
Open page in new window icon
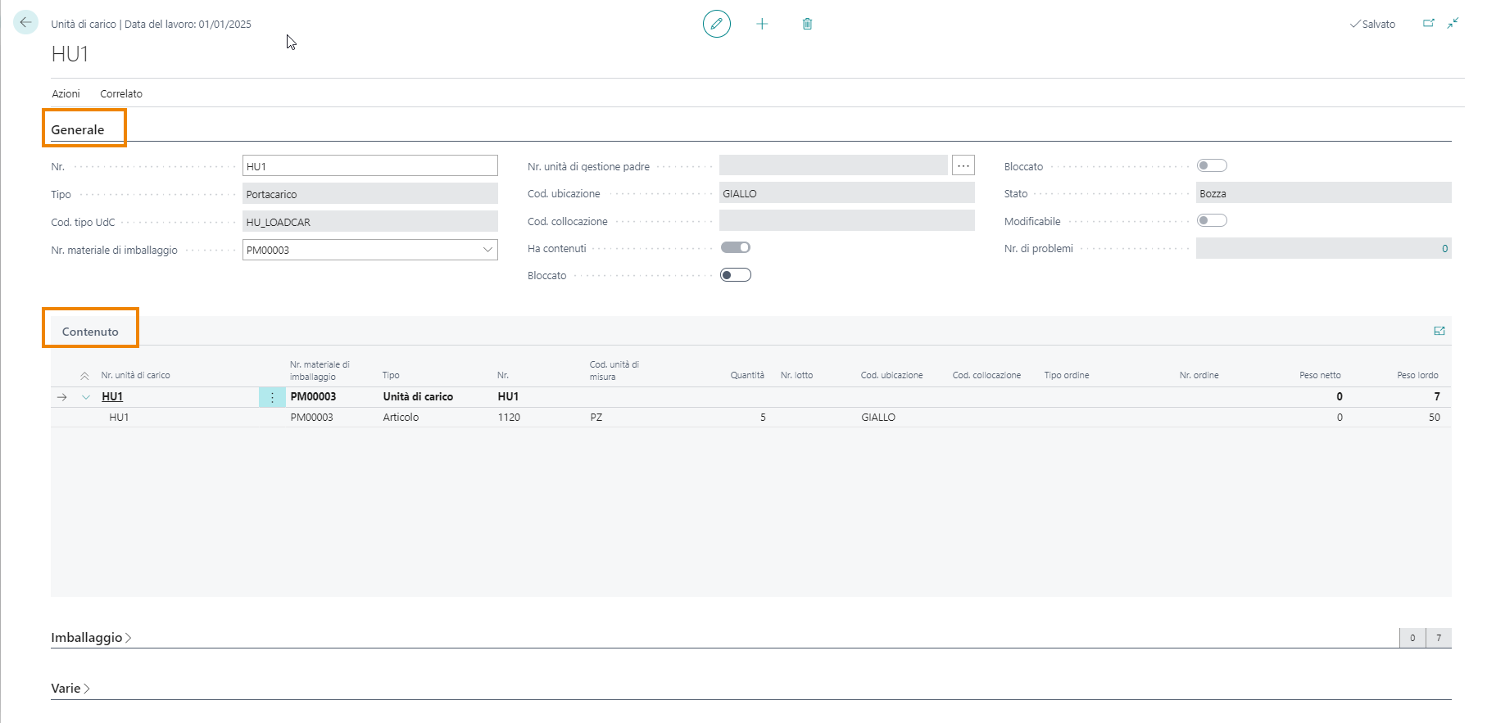(1429, 24)
